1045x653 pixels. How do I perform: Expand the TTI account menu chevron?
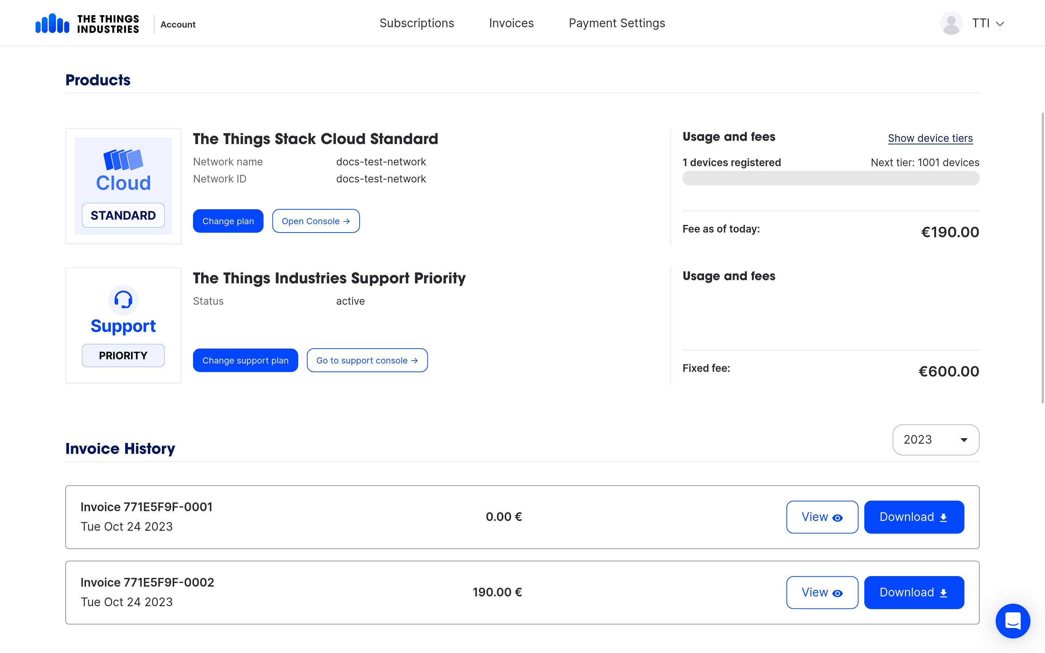point(1000,24)
